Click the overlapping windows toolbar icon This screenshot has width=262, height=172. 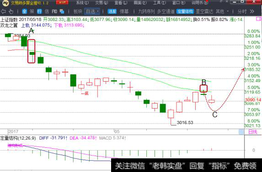click(62, 11)
